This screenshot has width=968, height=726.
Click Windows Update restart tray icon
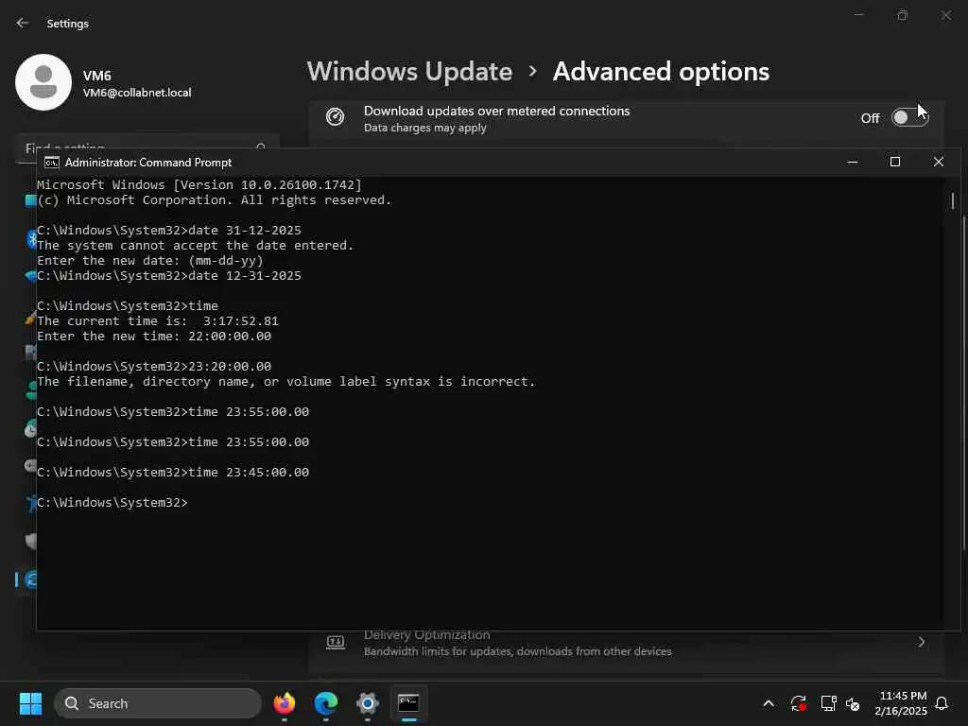point(798,703)
